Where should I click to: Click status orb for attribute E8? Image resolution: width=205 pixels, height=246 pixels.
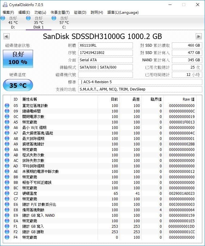pos(7,210)
